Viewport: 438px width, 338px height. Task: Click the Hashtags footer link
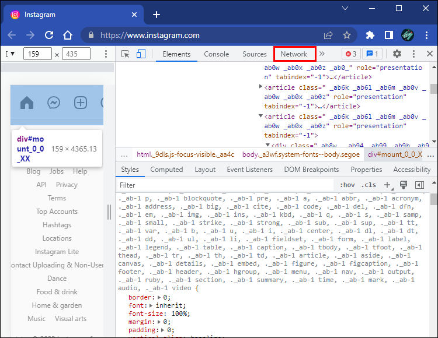point(57,225)
